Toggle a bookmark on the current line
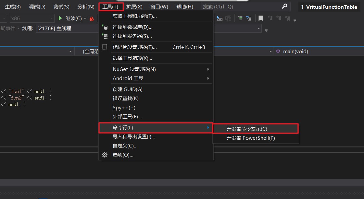This screenshot has width=364, height=199. 261,18
